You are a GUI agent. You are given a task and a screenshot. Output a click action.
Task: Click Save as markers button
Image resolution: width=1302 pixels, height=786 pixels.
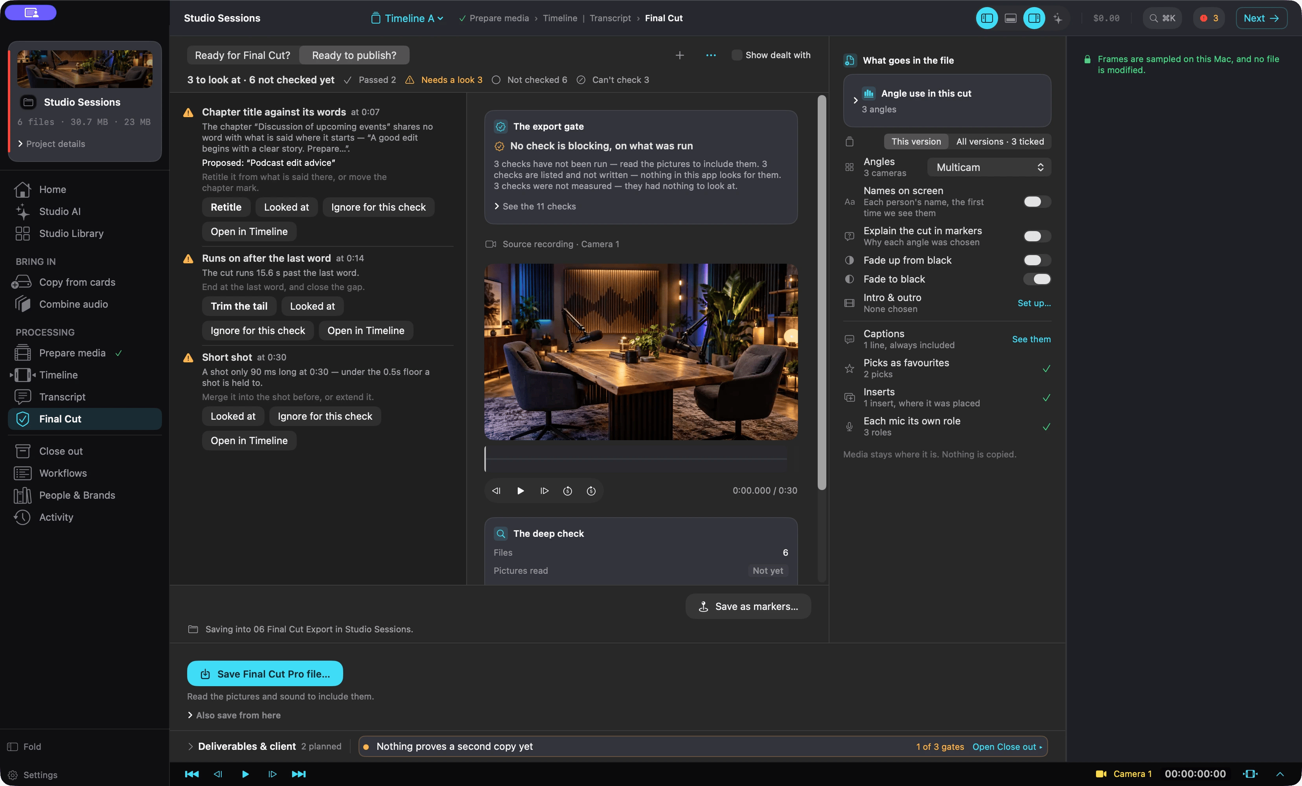(748, 606)
